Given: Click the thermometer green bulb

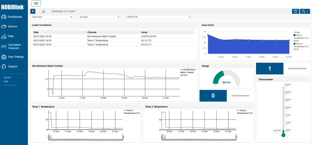Looking at the screenshot, I should [283, 135].
